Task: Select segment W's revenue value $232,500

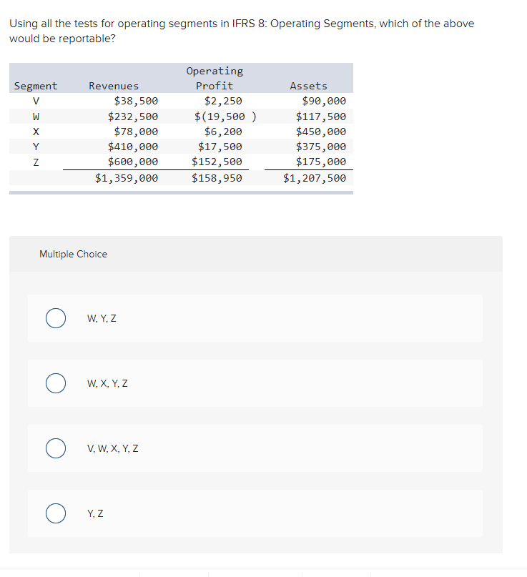Action: [134, 116]
